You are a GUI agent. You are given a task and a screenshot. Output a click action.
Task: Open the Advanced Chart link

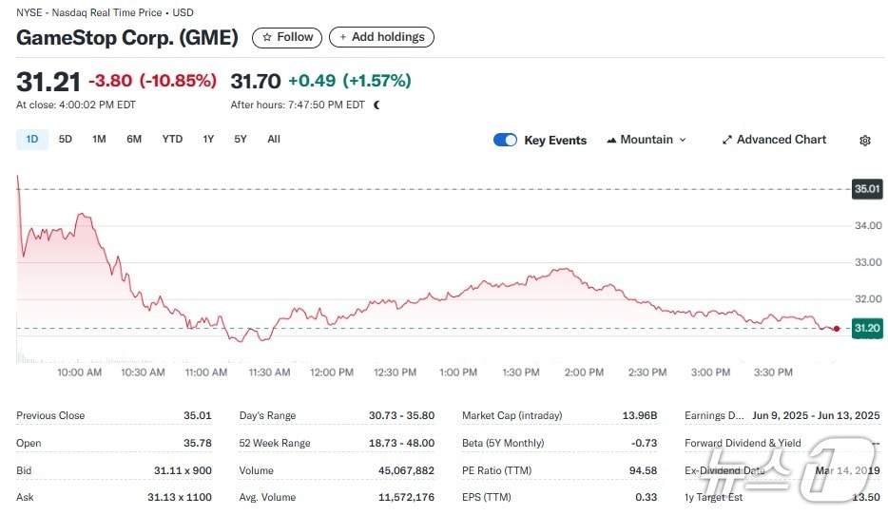[x=781, y=140]
